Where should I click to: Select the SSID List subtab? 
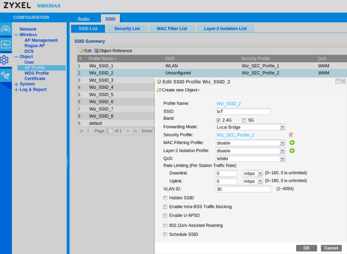(x=88, y=29)
